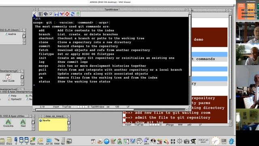Open the Net icon on iconbar
Screen dimensions: 259x146
click(x=63, y=142)
